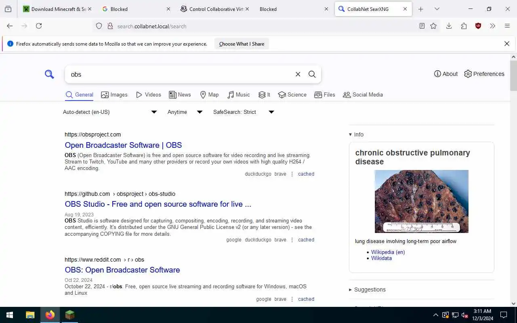Open Wikipedia (en) link in Info
This screenshot has width=517, height=323.
pos(388,252)
